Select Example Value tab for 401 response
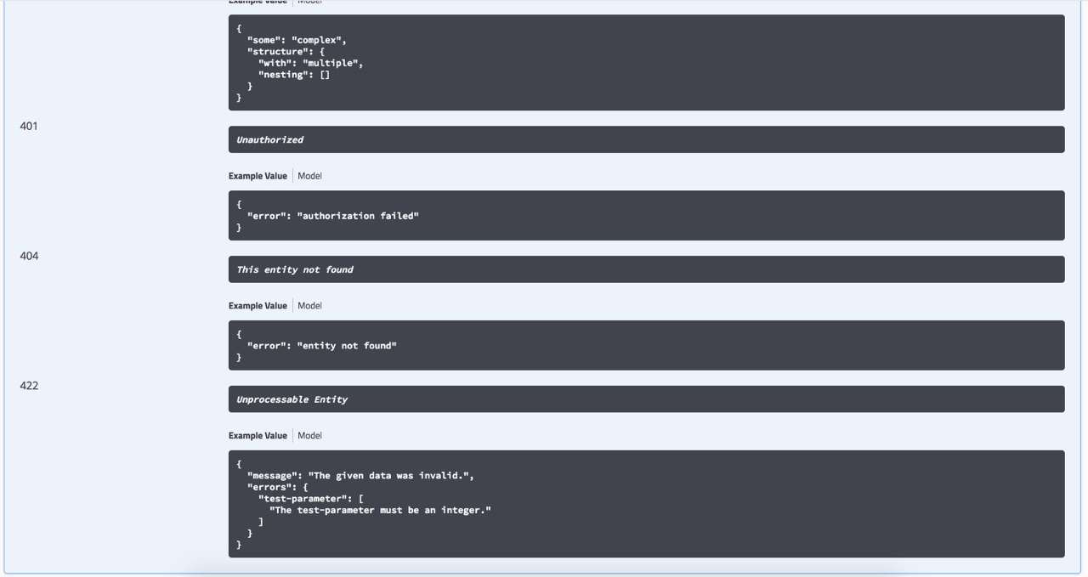1088x577 pixels. (x=258, y=176)
